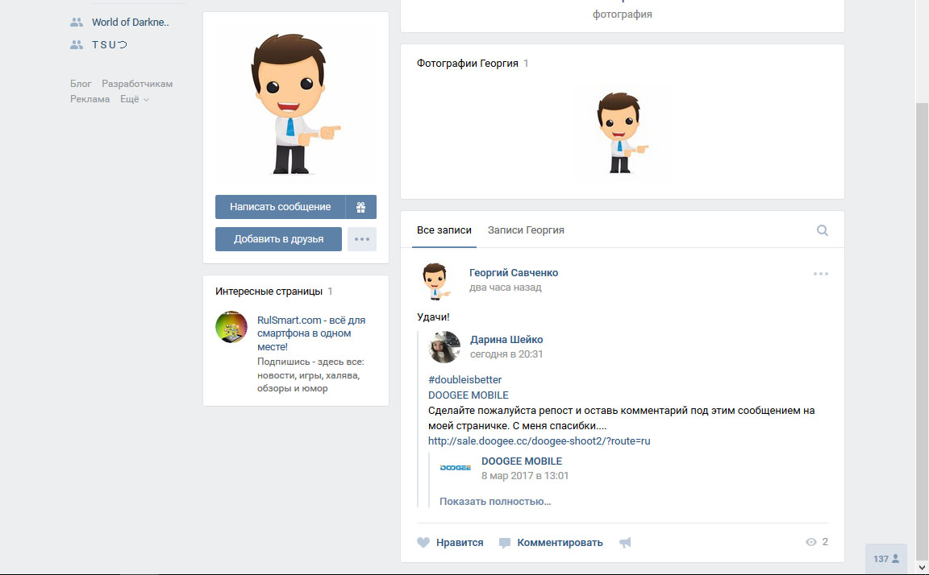Open Дарина Шейко profile link

click(x=506, y=340)
